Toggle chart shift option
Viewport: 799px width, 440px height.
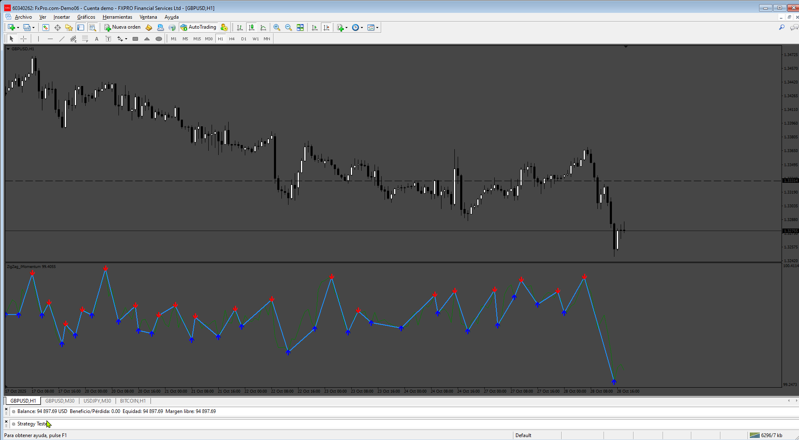click(x=326, y=27)
